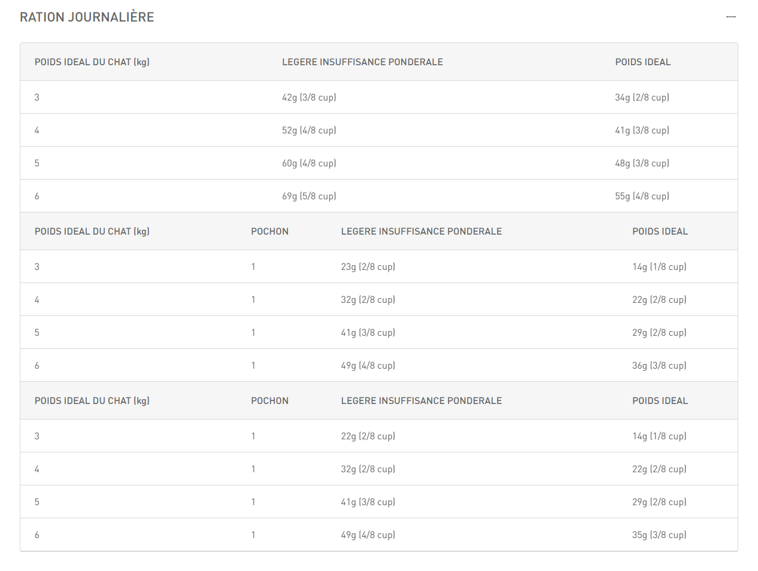Click the LEGERE INSUFFISANCE PONDERALE header above 23g
Image resolution: width=758 pixels, height=571 pixels.
pos(421,231)
